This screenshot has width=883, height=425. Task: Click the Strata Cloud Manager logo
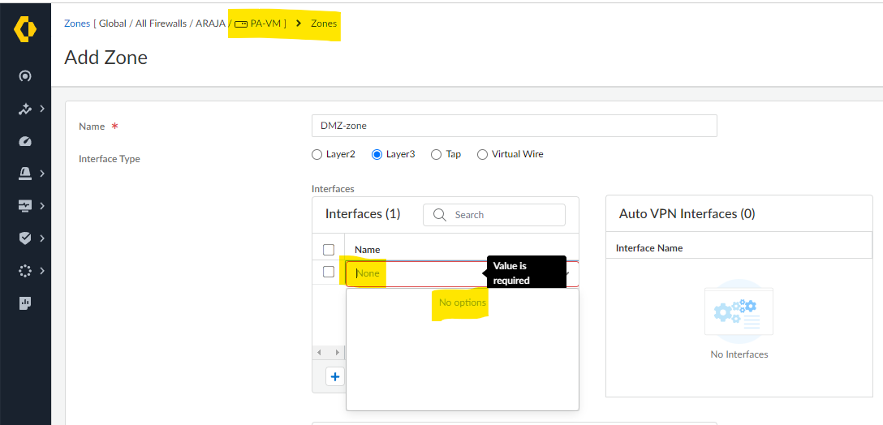[25, 30]
